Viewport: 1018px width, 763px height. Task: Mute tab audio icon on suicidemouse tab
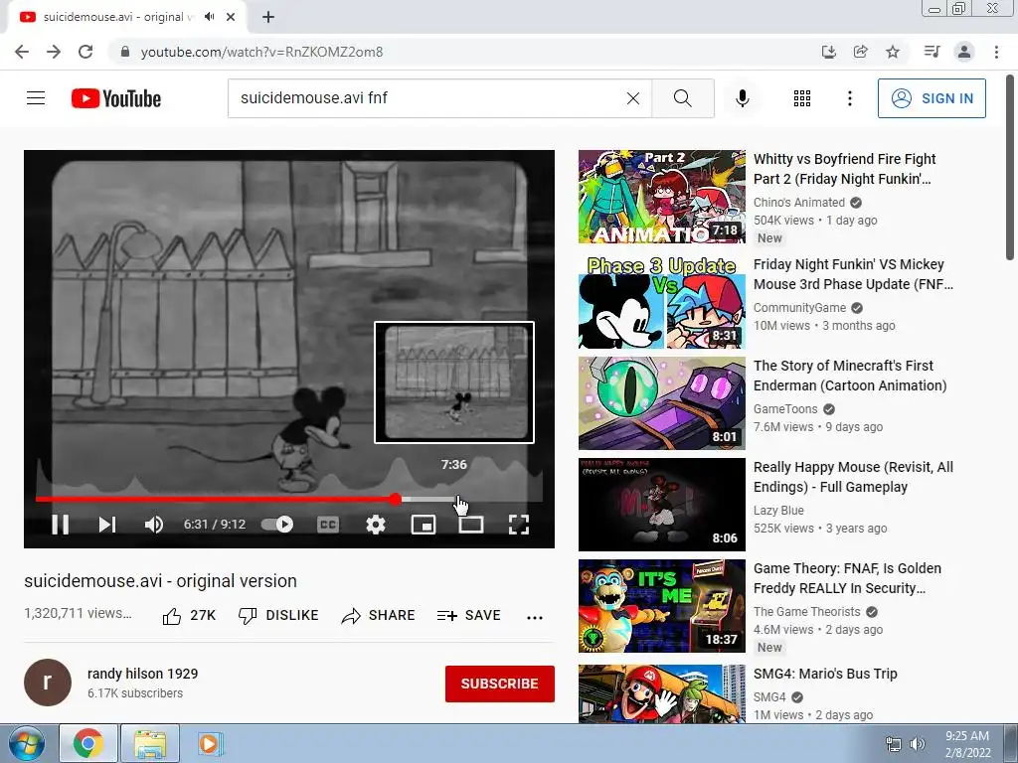coord(209,17)
